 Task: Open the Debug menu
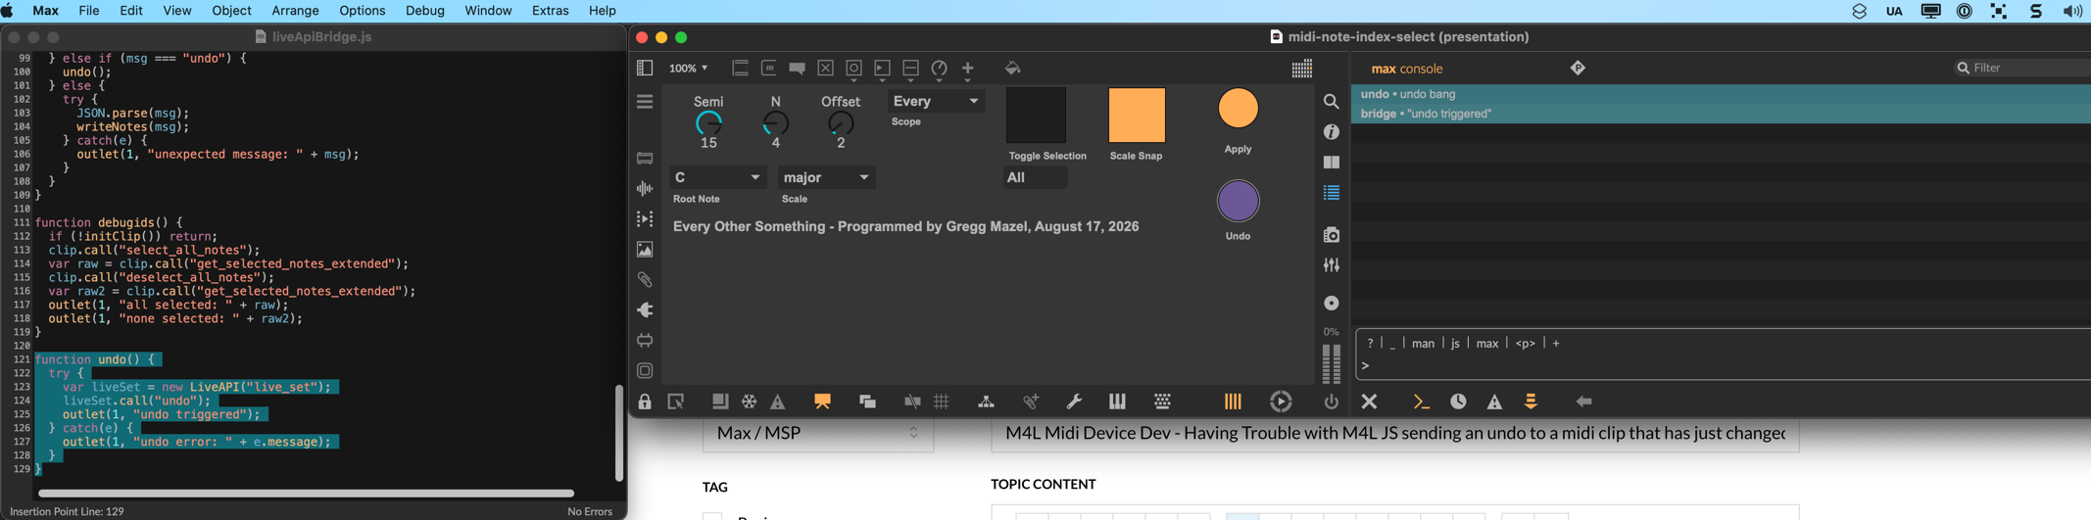coord(424,11)
